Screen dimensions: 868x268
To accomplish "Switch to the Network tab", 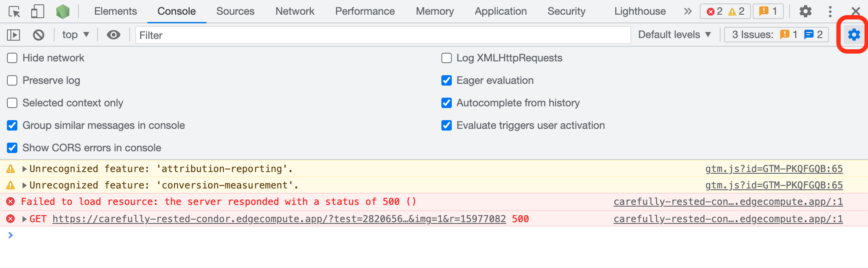I will 295,12.
